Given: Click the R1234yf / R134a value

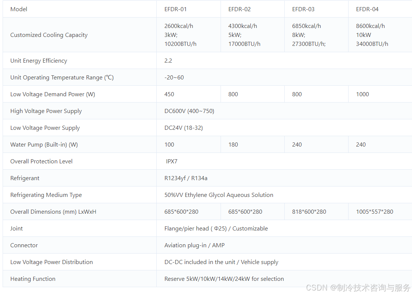Looking at the screenshot, I should click(x=186, y=178).
